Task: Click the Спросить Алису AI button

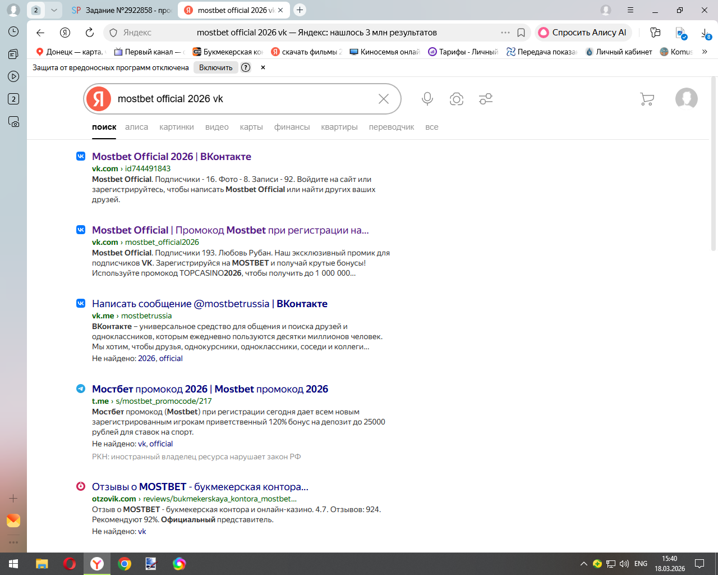Action: pos(583,33)
